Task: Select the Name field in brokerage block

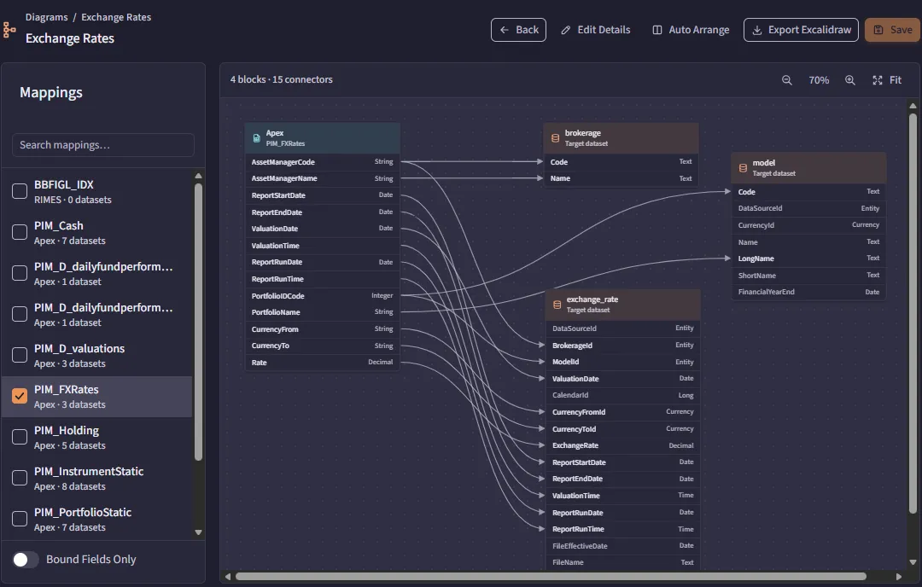Action: pyautogui.click(x=621, y=178)
